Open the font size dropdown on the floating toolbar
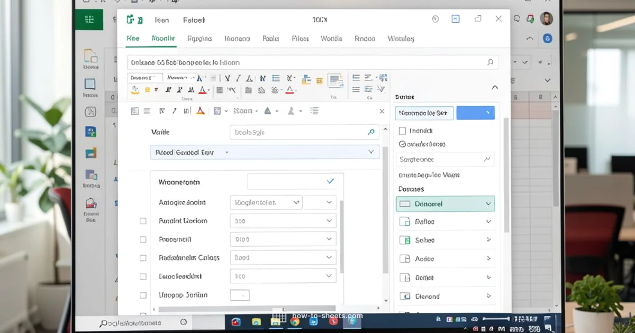 pyautogui.click(x=256, y=111)
